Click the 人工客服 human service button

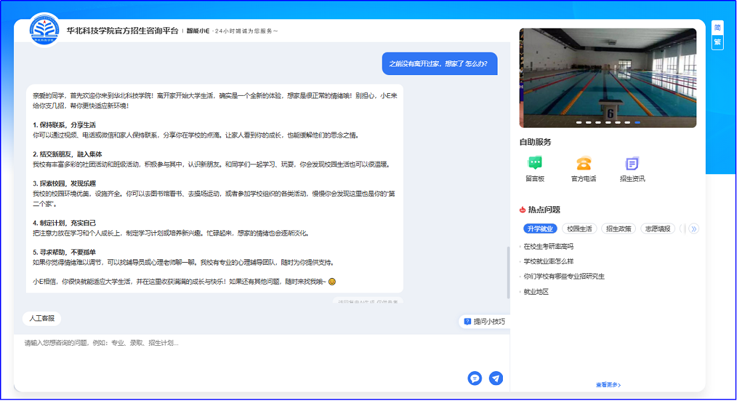pos(42,319)
